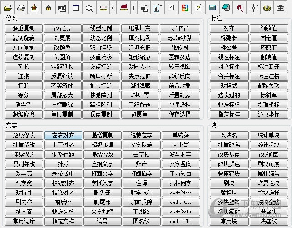Click 常用块 button
Image resolution: width=292 pixels, height=228 pixels.
pos(229,221)
